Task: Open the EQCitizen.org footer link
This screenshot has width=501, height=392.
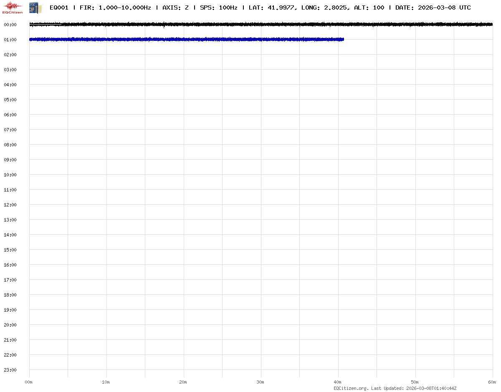Action: pyautogui.click(x=351, y=388)
